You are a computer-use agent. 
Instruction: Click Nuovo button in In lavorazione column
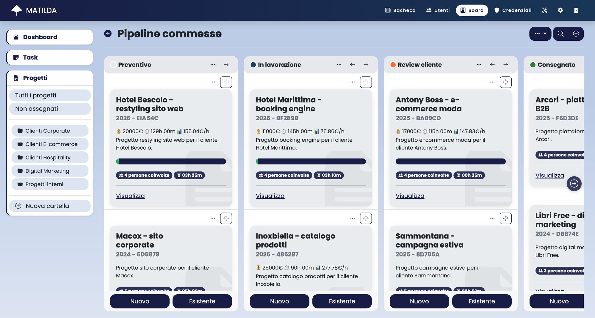click(x=280, y=301)
